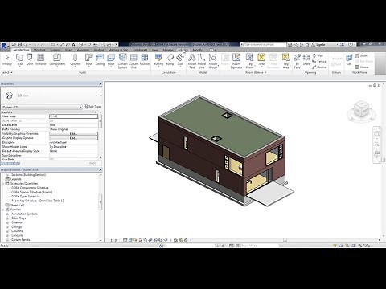Select the Door tool
The image size is (386, 289).
pyautogui.click(x=30, y=59)
